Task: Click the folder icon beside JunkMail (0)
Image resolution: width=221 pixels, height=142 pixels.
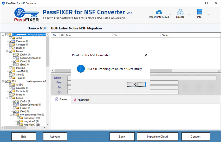Action: (14, 71)
